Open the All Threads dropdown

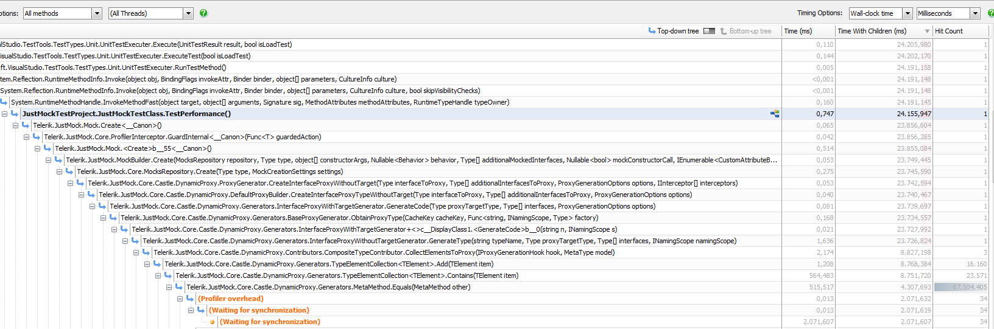(x=188, y=13)
